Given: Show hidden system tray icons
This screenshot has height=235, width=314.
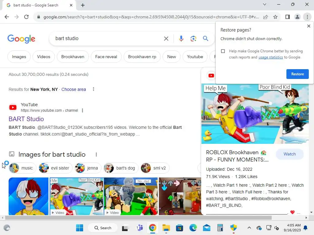Looking at the screenshot, I should coord(249,228).
